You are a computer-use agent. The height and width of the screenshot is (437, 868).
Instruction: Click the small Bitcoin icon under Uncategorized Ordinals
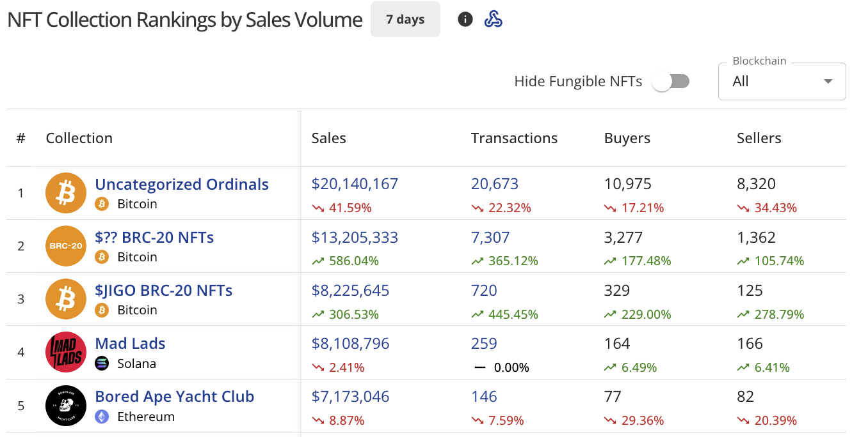click(102, 204)
